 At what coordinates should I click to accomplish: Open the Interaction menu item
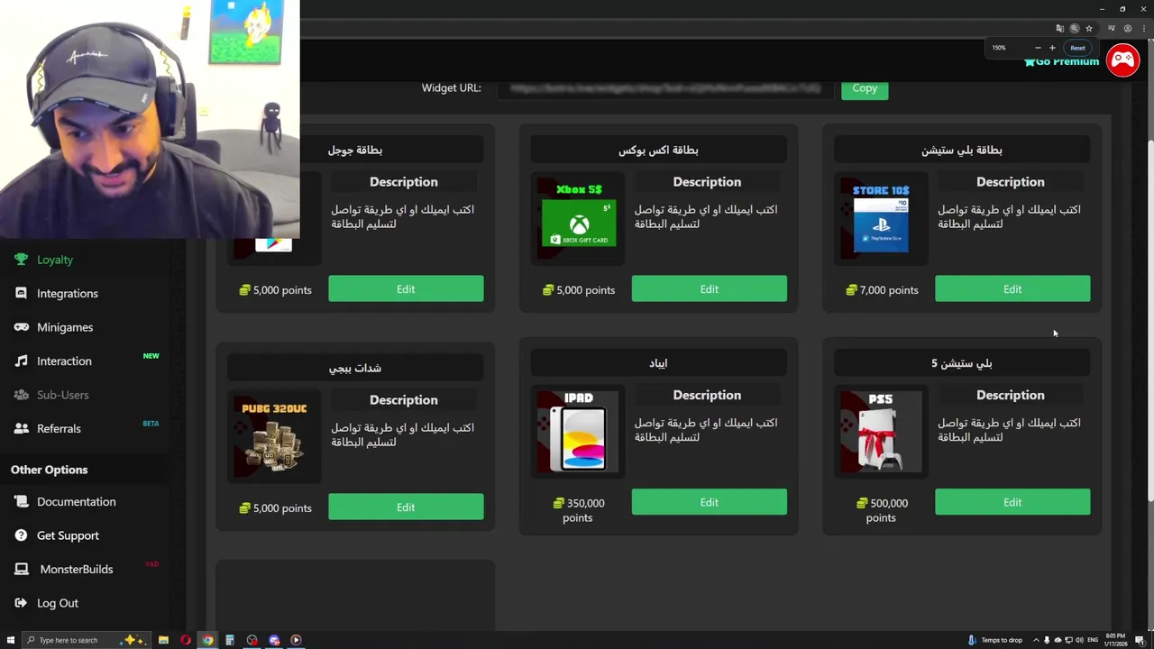point(64,361)
